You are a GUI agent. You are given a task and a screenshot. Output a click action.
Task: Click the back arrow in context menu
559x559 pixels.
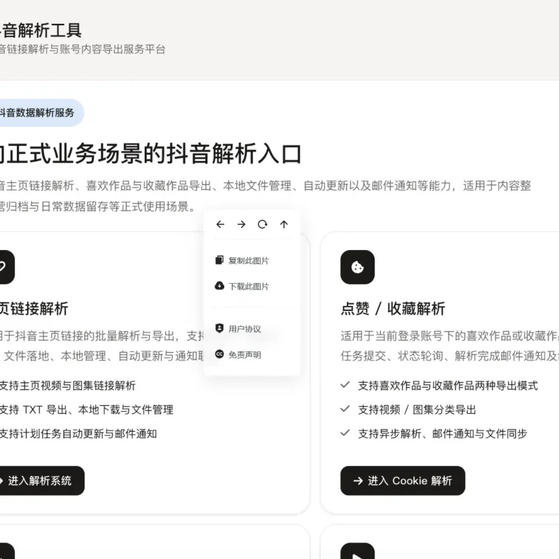tap(220, 224)
